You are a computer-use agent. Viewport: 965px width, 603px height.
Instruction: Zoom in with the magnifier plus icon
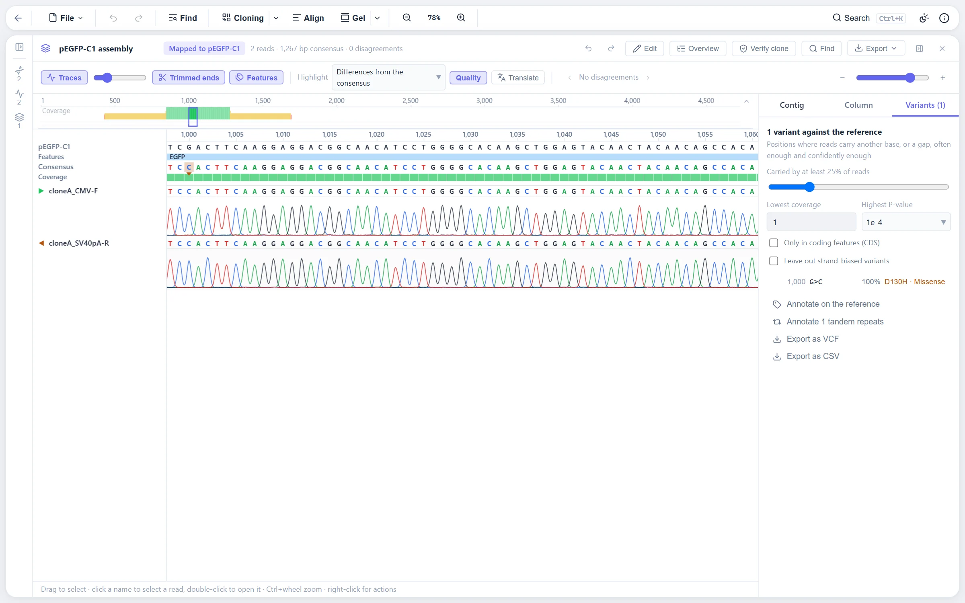[461, 18]
